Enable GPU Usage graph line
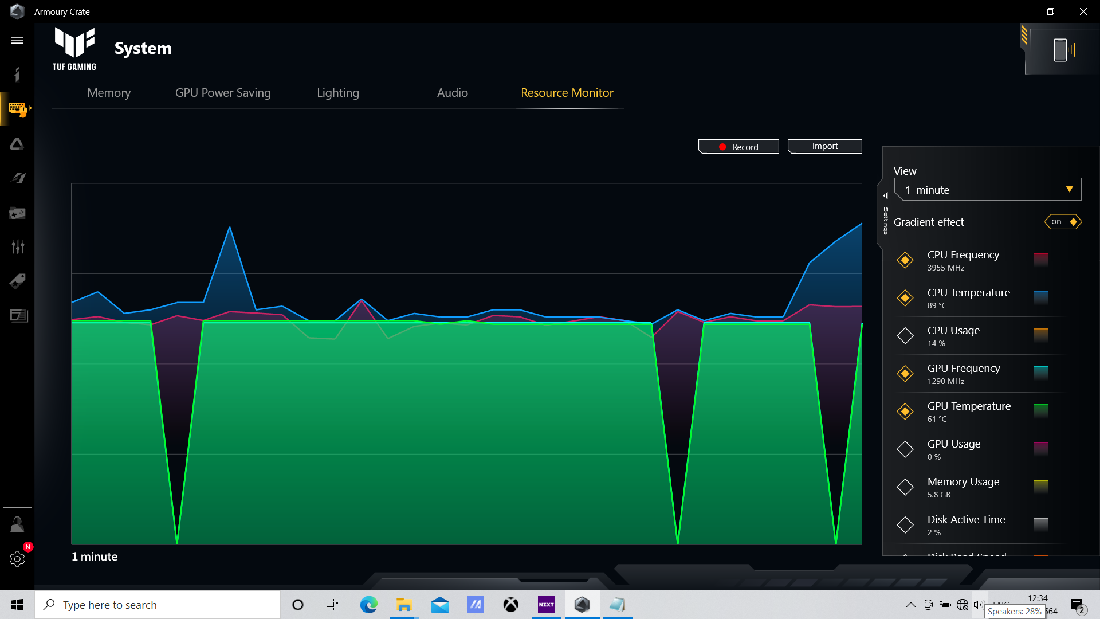This screenshot has width=1100, height=619. tap(905, 449)
